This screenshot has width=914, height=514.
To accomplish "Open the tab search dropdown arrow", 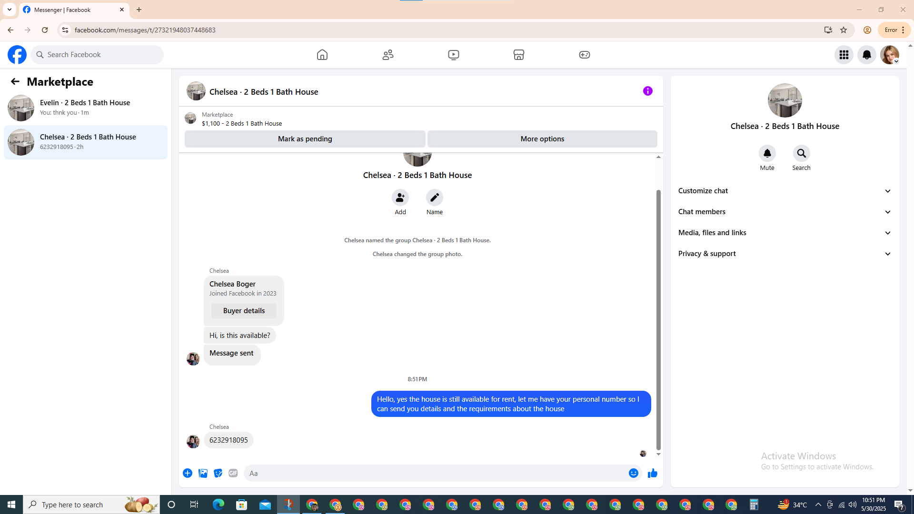I will (10, 10).
